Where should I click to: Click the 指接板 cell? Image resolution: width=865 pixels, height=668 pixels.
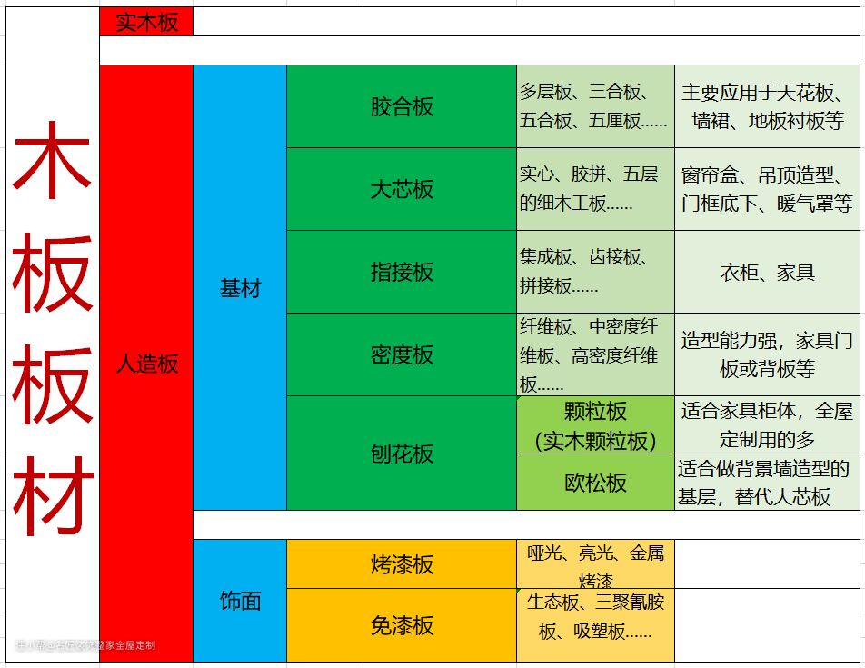(402, 272)
